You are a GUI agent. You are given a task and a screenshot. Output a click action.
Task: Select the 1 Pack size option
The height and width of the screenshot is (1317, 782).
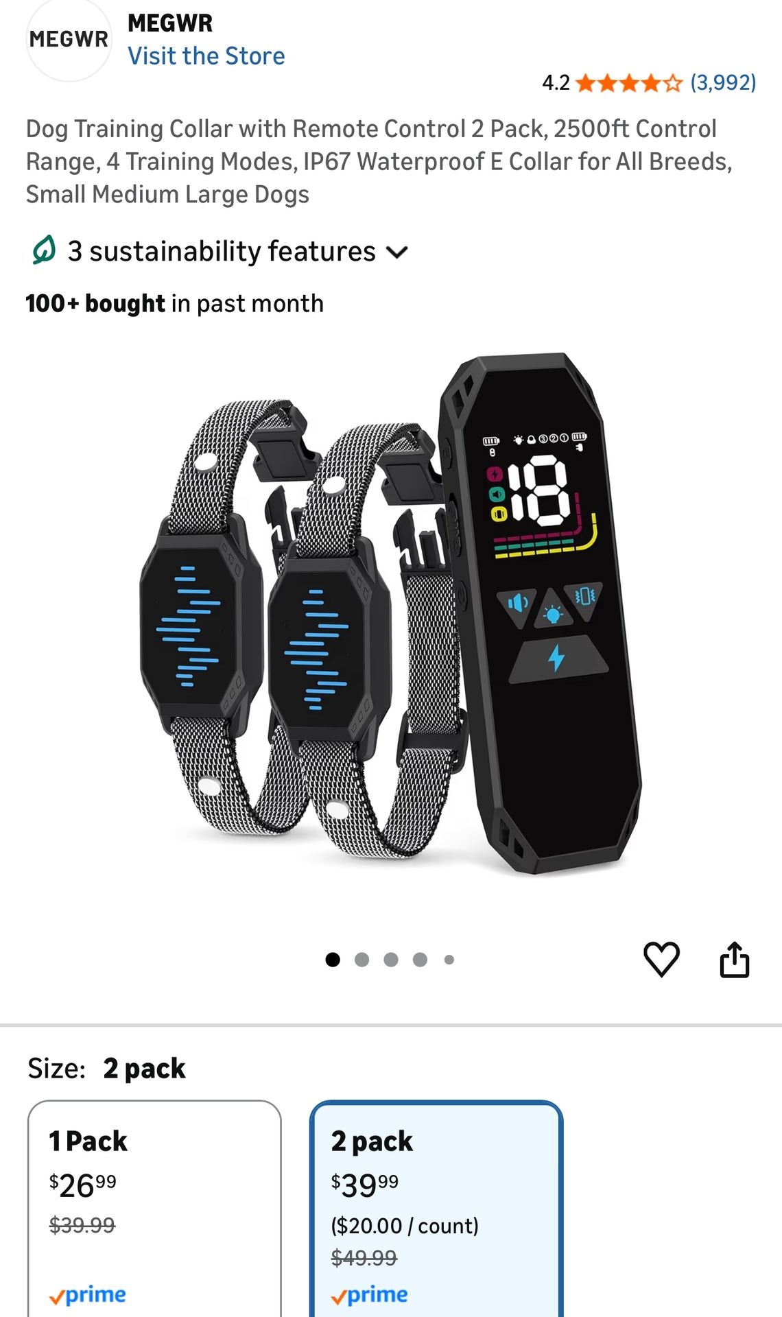154,1209
